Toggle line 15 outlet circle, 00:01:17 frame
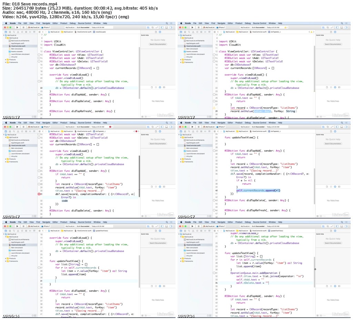353x320 pixels. (39, 61)
